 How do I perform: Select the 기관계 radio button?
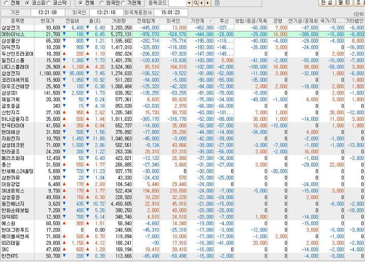123,3
